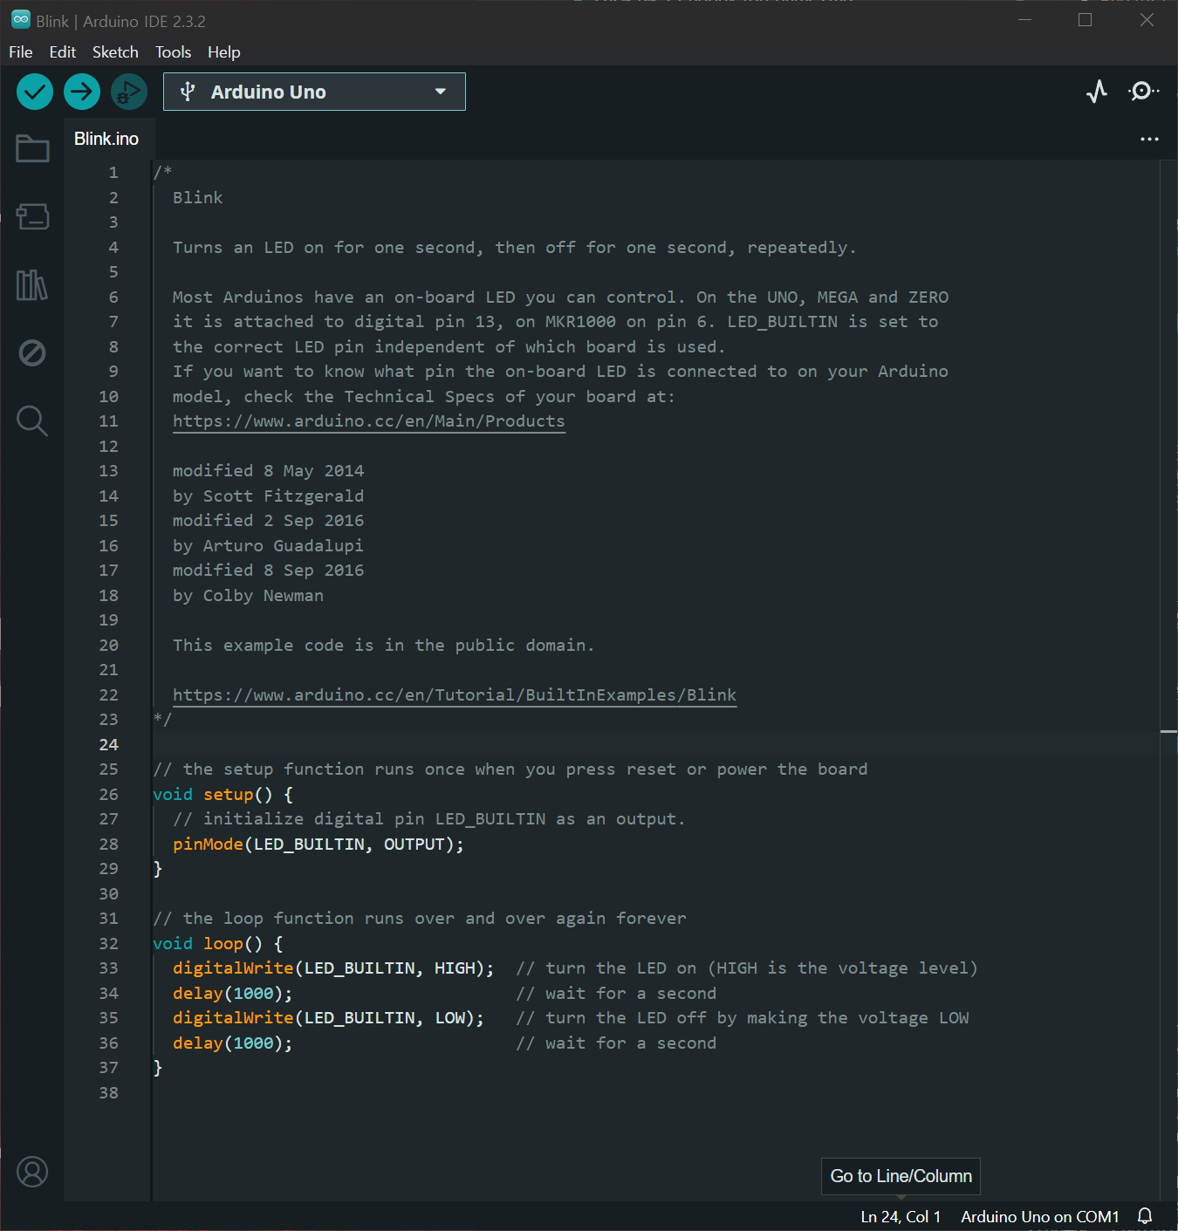
Task: Click the 'delay(1000);' on line 36
Action: 233,1043
